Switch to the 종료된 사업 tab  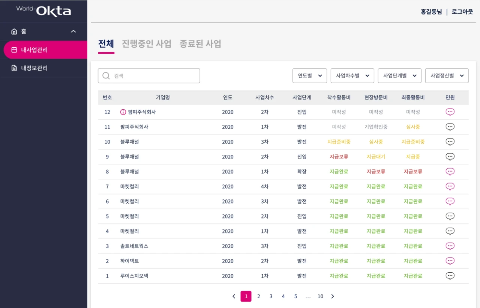[x=200, y=44]
